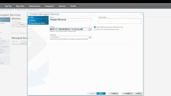Screen dimensions: 171x96
Task: Go to step 1. Info
Action: (x=38, y=17)
